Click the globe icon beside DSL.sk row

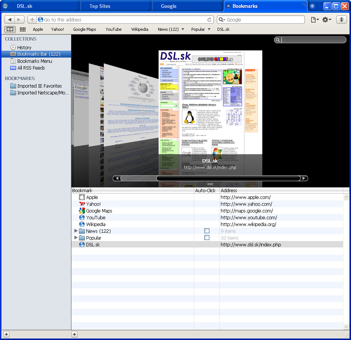[82, 244]
